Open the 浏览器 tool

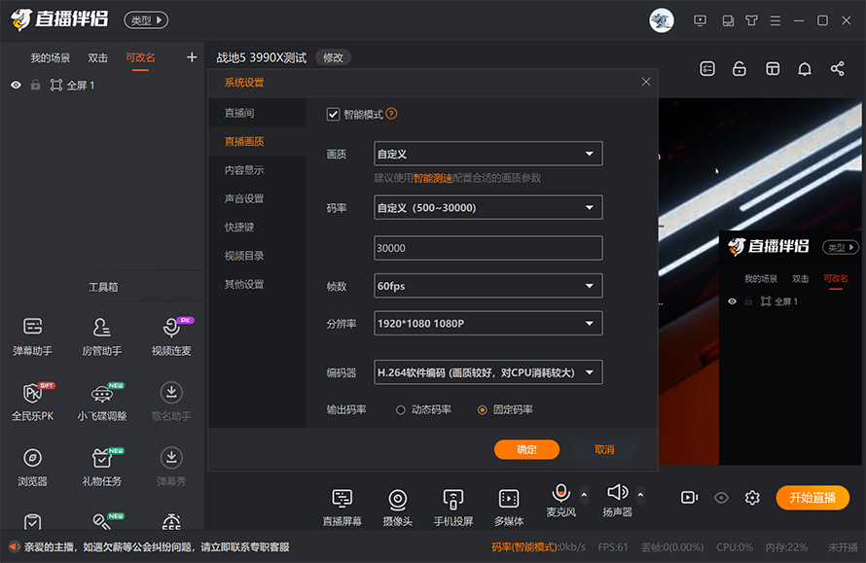pos(32,467)
